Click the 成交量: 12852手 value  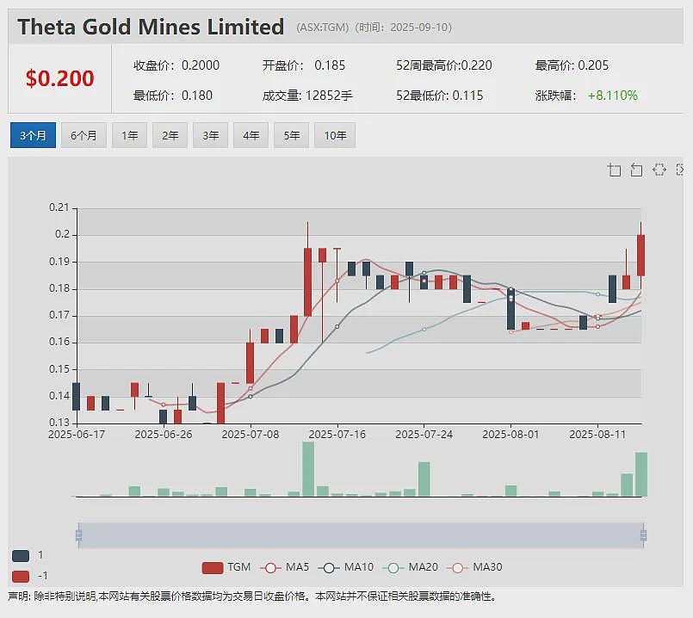coord(307,96)
